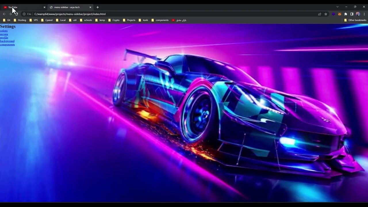Open the Other bookmarks folder
Viewport: 368px width, 207px height.
click(355, 20)
